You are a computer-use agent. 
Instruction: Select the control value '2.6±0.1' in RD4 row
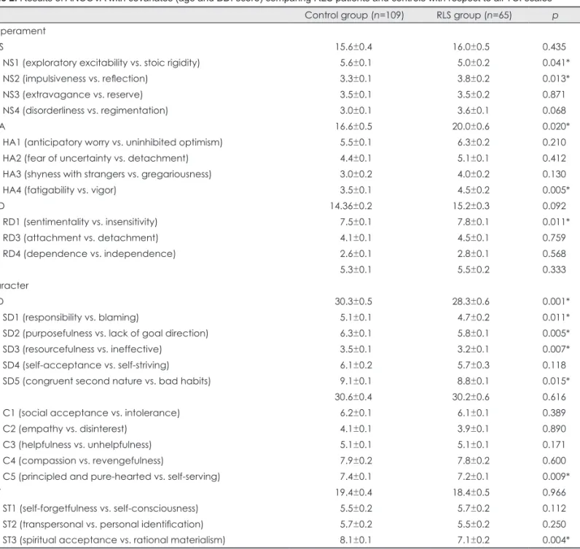356,253
